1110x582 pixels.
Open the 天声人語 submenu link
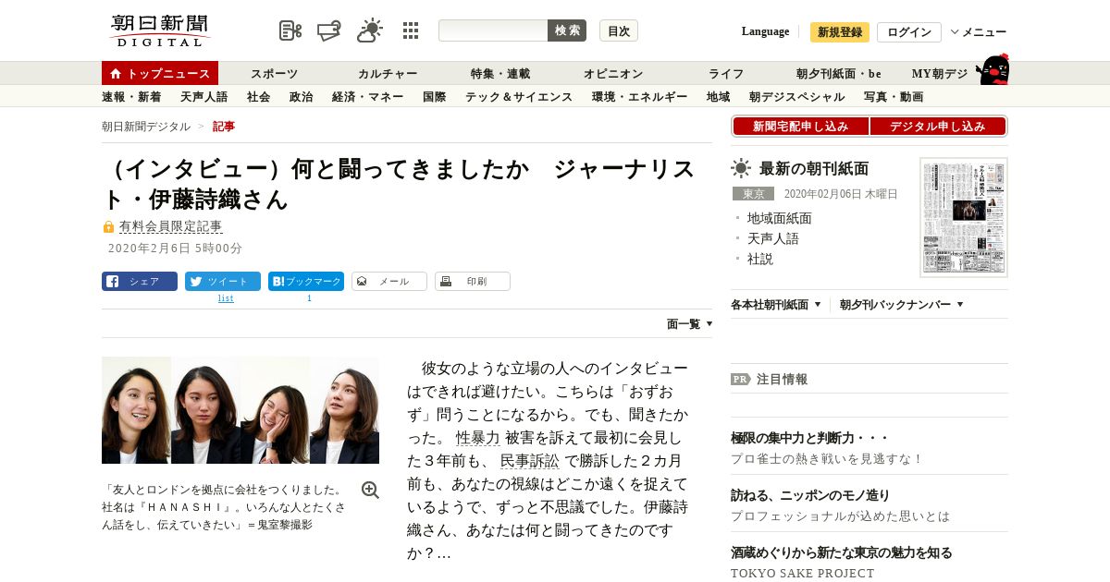tap(203, 96)
